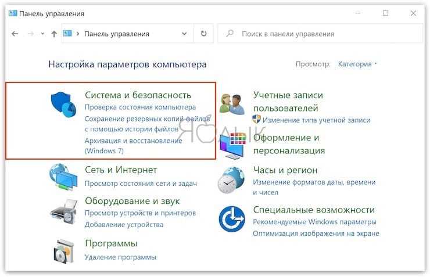Open Часы и регион category
Screen dimensions: 430x277
(285, 170)
